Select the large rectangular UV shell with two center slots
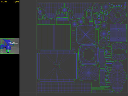 [57, 66]
